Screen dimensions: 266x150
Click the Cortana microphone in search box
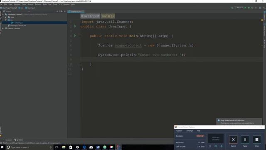(50, 147)
